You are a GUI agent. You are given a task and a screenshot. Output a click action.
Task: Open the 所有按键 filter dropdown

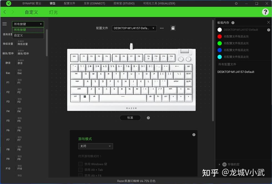pos(28,24)
